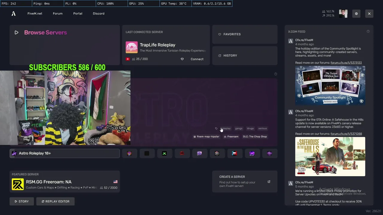383x215 pixels.
Task: Open the Replay Editor
Action: tap(55, 201)
